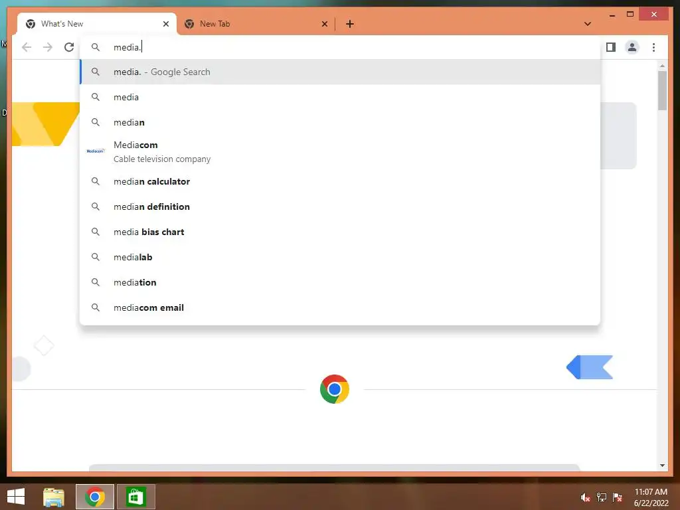This screenshot has height=510, width=680.
Task: Go back using the back arrow
Action: coord(27,47)
